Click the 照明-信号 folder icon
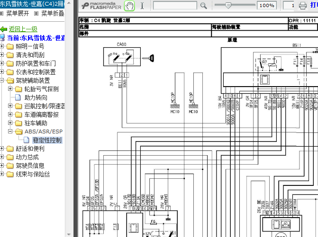This screenshot has width=318, height=237. point(10,47)
